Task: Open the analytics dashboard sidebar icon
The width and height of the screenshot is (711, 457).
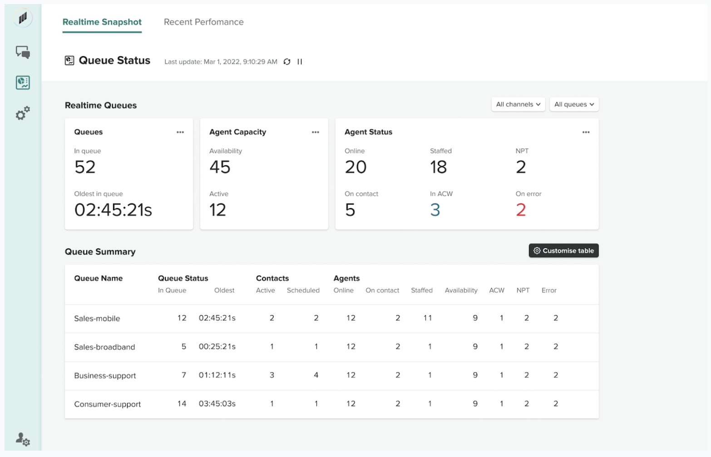Action: click(x=23, y=82)
